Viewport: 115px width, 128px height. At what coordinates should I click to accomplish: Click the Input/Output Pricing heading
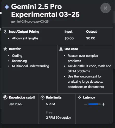pos(24,32)
